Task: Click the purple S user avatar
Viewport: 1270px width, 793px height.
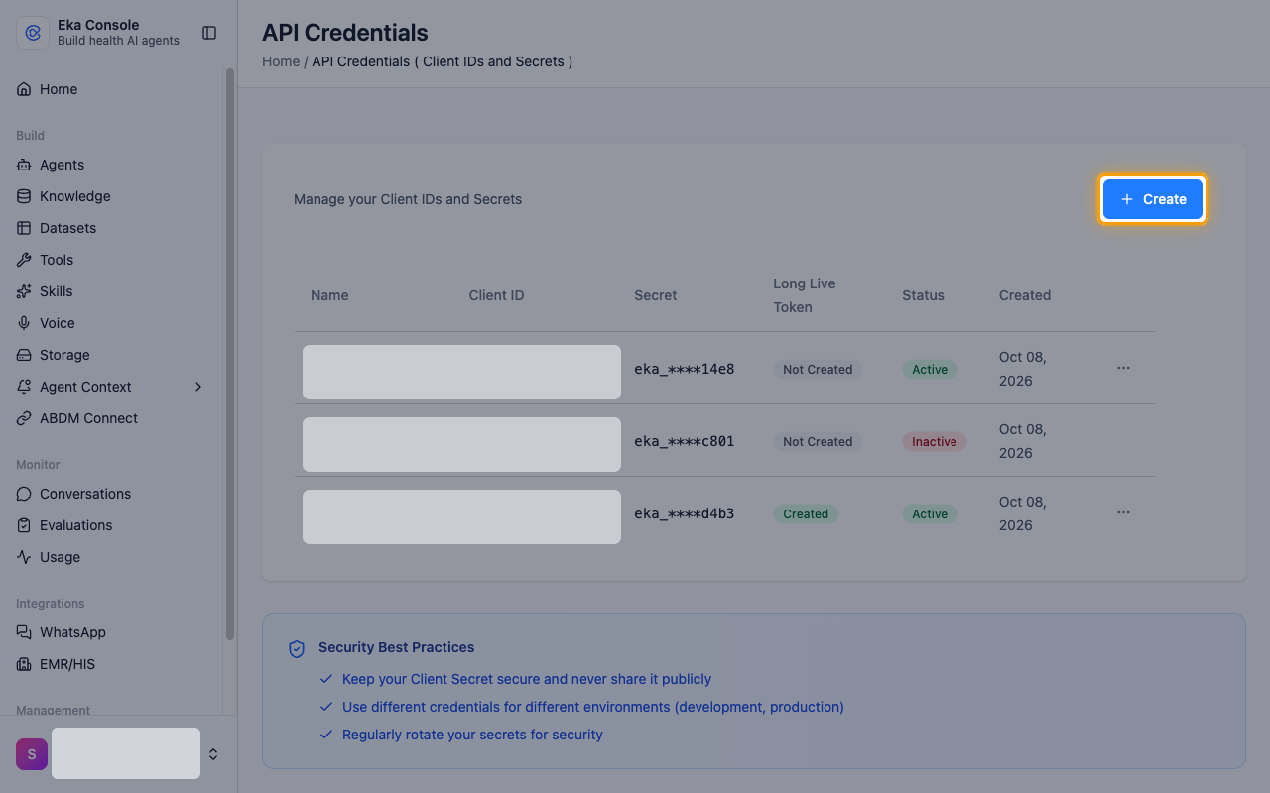Action: (x=32, y=754)
